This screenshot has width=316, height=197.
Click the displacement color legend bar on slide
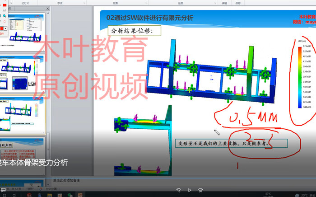(x=287, y=75)
